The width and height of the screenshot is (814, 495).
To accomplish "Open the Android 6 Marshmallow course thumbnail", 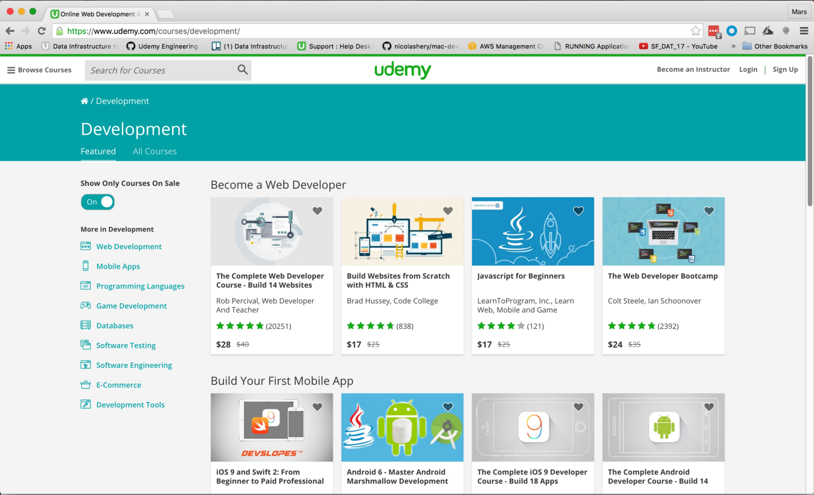I will pos(402,427).
